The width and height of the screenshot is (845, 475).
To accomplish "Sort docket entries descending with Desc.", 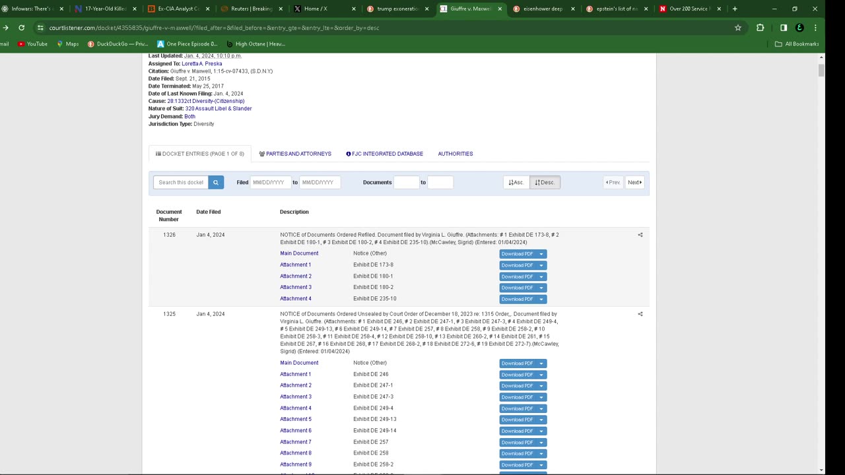I will 545,182.
